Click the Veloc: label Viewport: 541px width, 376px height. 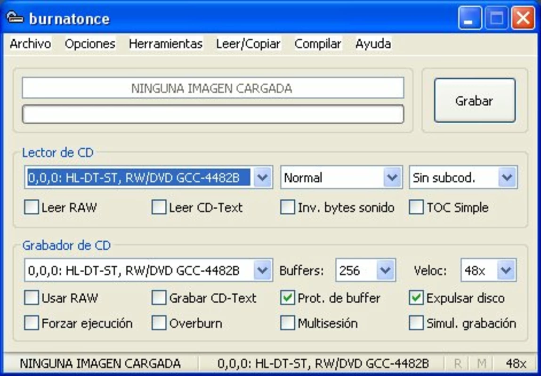coord(430,271)
